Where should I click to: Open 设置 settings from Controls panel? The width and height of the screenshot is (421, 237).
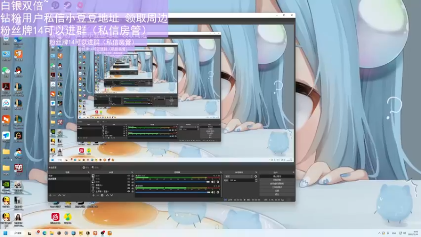pyautogui.click(x=277, y=191)
